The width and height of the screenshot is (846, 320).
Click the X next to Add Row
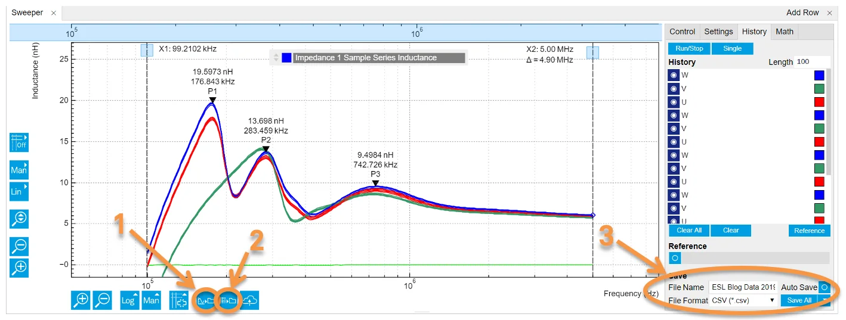click(x=829, y=13)
